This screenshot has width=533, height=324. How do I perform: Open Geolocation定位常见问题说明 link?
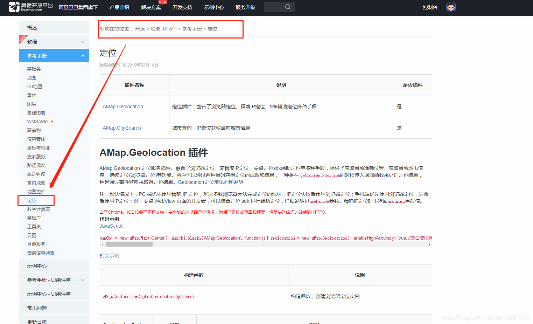click(211, 182)
